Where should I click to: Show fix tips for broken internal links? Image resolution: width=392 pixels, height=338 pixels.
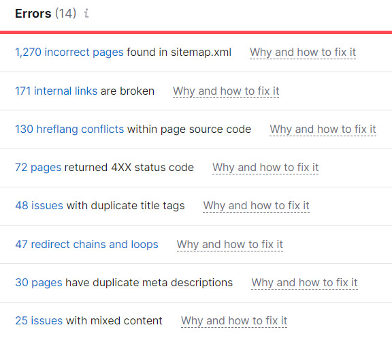pyautogui.click(x=226, y=91)
